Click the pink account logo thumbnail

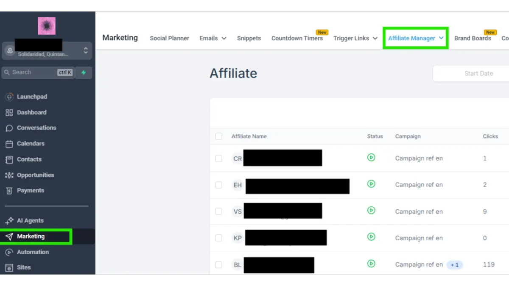coord(47,26)
